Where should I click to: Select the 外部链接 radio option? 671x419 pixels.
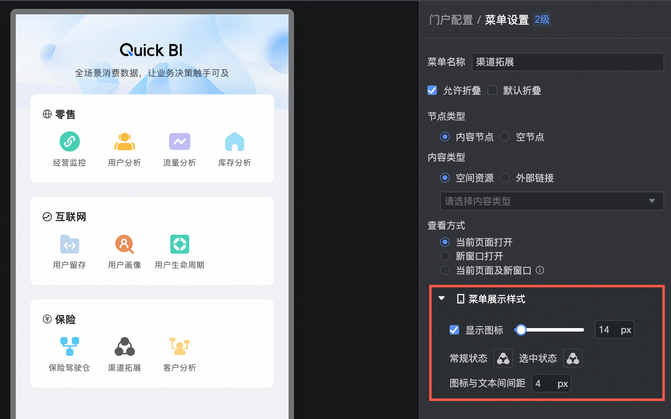click(x=505, y=178)
